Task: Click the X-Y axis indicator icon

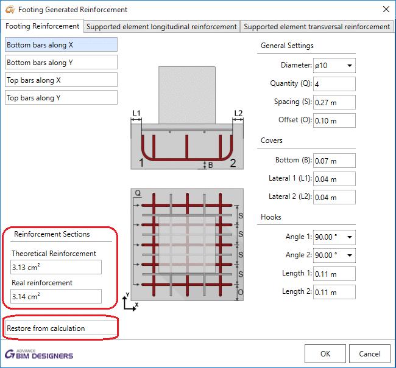Action: tap(130, 302)
